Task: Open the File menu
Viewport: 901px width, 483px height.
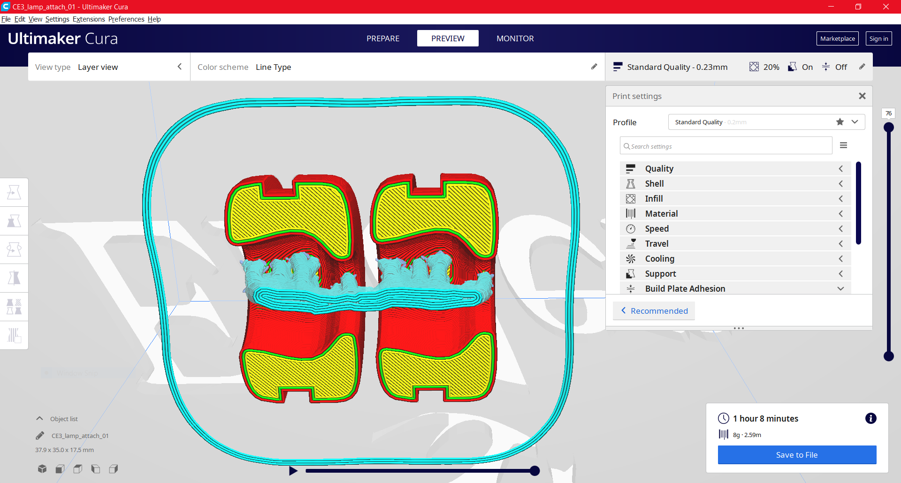Action: pyautogui.click(x=6, y=19)
